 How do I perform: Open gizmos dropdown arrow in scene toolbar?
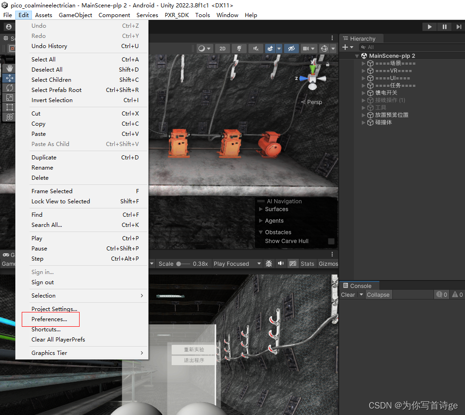333,49
